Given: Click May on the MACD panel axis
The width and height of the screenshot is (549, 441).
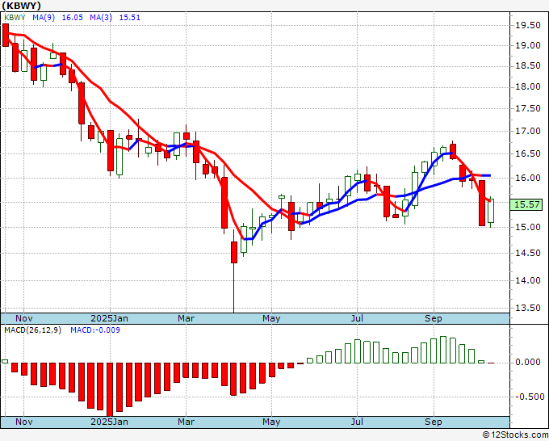Looking at the screenshot, I should pos(271,422).
